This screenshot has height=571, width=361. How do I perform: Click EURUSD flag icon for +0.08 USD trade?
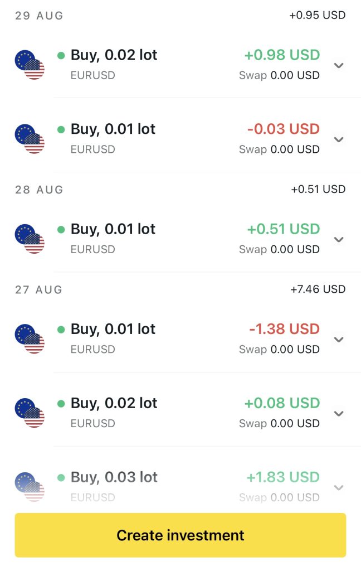click(x=30, y=413)
